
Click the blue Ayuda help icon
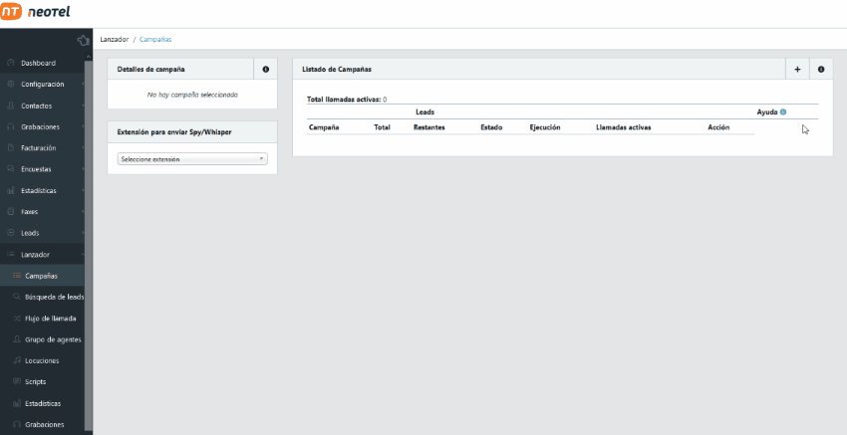pos(783,112)
